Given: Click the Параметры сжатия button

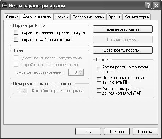Looking at the screenshot, I should (x=123, y=29).
